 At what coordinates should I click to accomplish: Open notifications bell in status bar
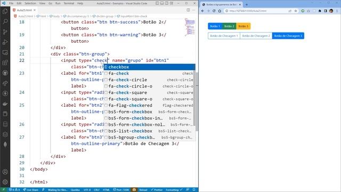coord(194,190)
